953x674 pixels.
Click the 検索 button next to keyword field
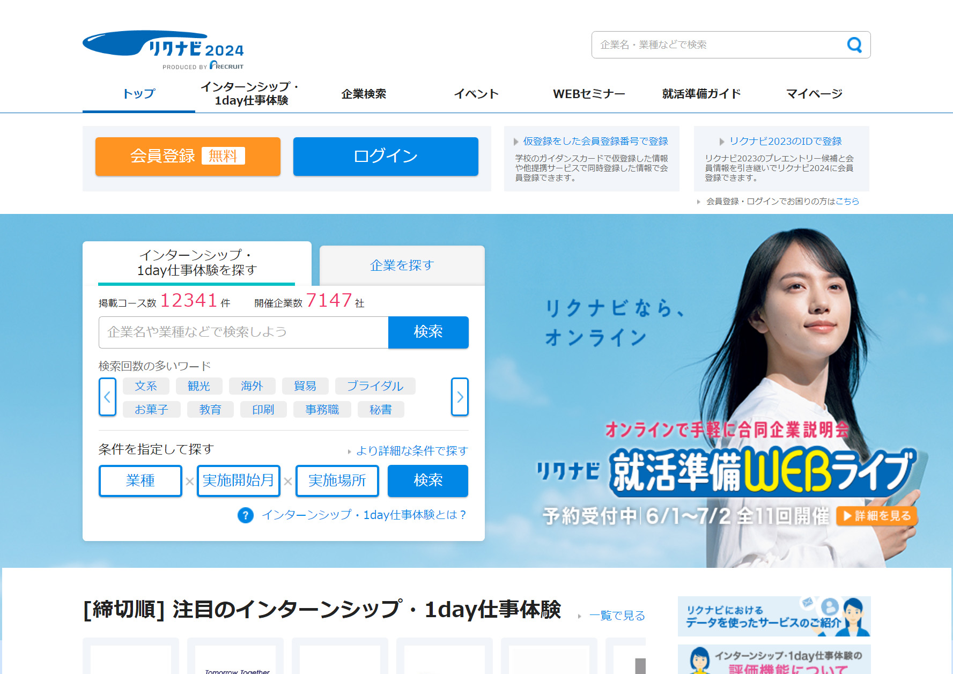pyautogui.click(x=429, y=332)
